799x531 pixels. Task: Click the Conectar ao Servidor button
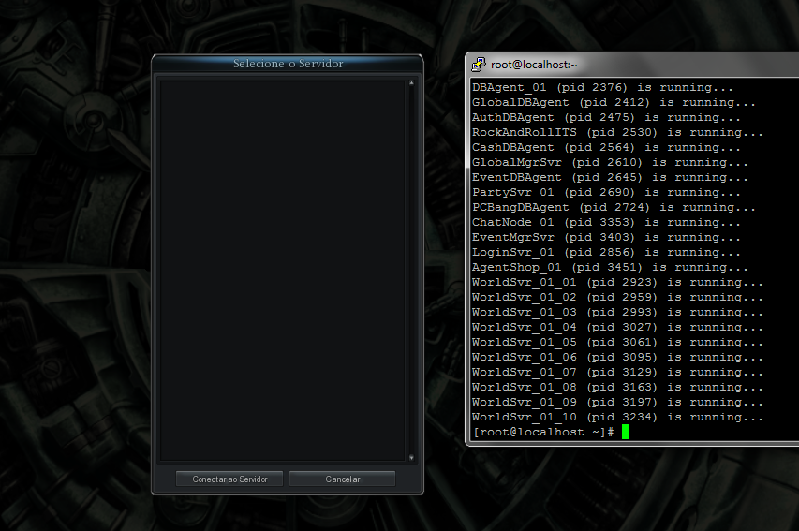[x=229, y=479]
